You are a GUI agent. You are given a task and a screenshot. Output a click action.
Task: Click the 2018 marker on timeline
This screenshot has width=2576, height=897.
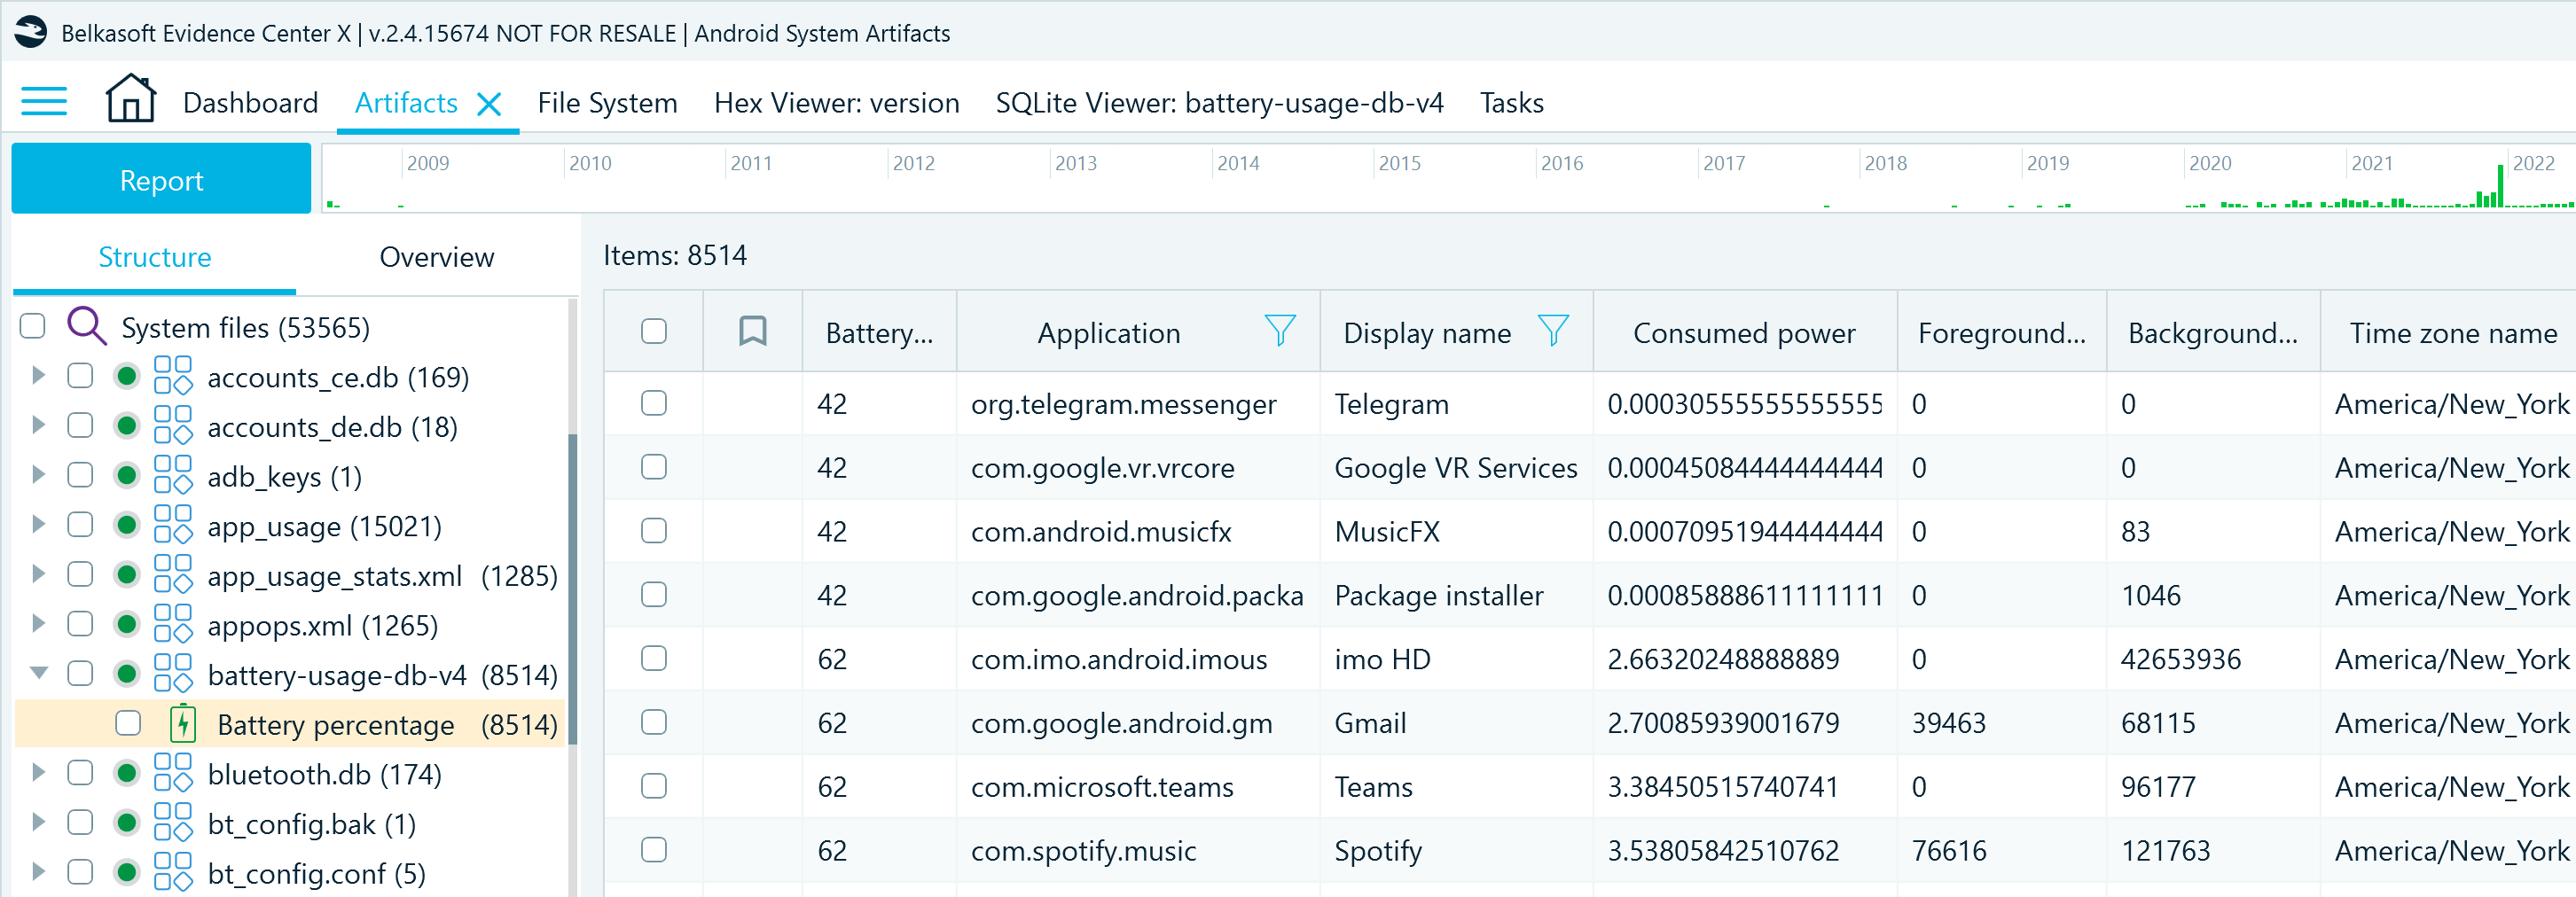click(1885, 163)
